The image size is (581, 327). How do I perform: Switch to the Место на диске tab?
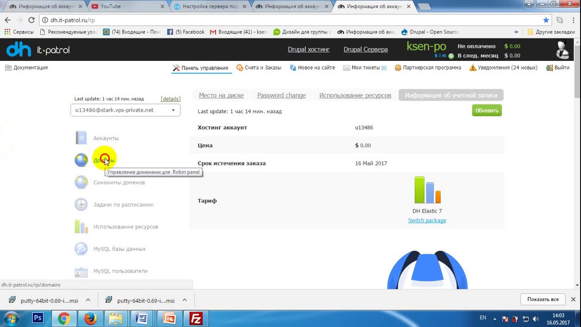tap(221, 95)
